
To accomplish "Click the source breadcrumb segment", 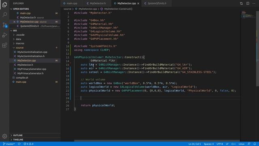I will pyautogui.click(x=68, y=9).
